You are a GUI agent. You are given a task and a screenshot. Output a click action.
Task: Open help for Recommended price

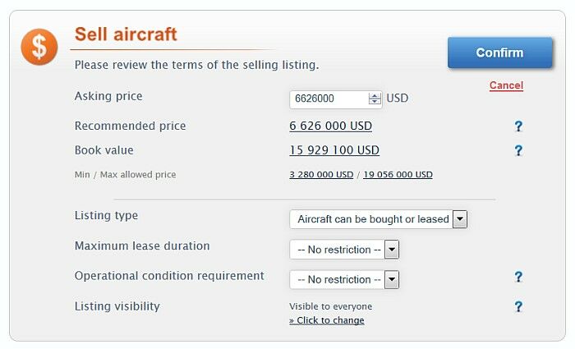click(518, 126)
